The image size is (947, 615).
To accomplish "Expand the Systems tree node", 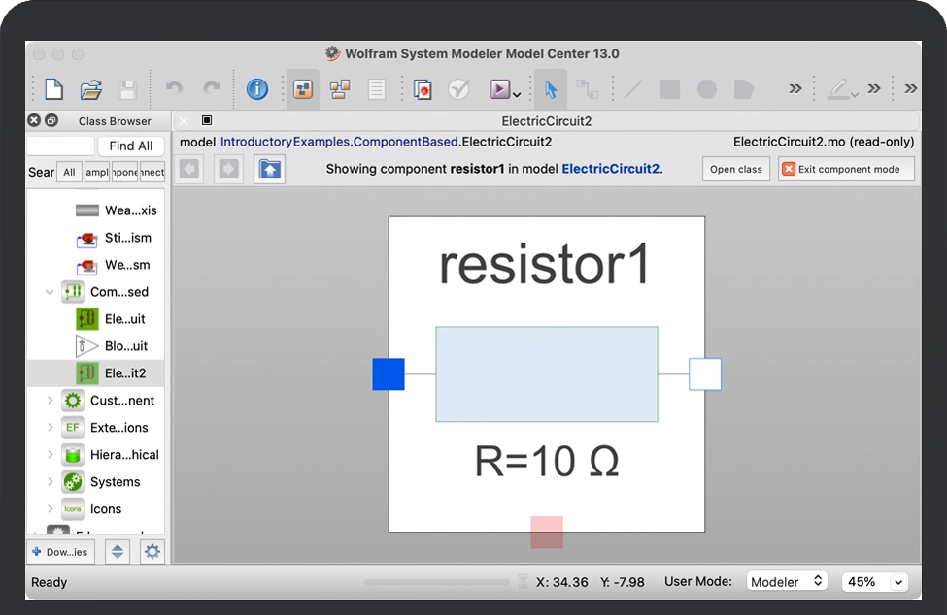I will click(51, 482).
